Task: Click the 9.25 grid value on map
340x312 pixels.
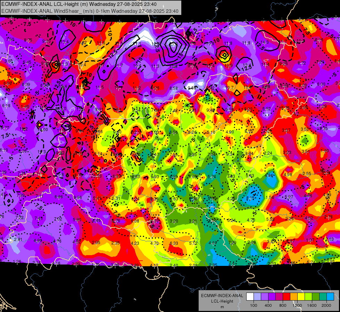Action: coord(284,64)
